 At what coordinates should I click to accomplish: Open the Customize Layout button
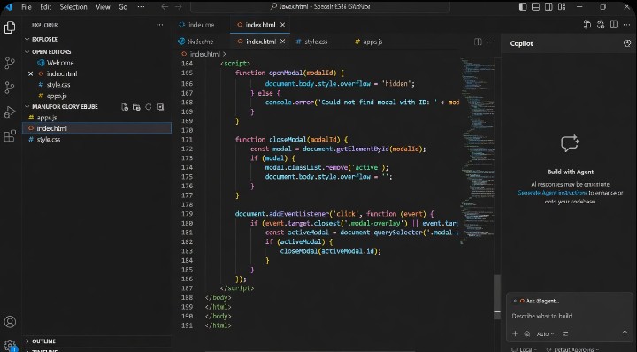(562, 7)
